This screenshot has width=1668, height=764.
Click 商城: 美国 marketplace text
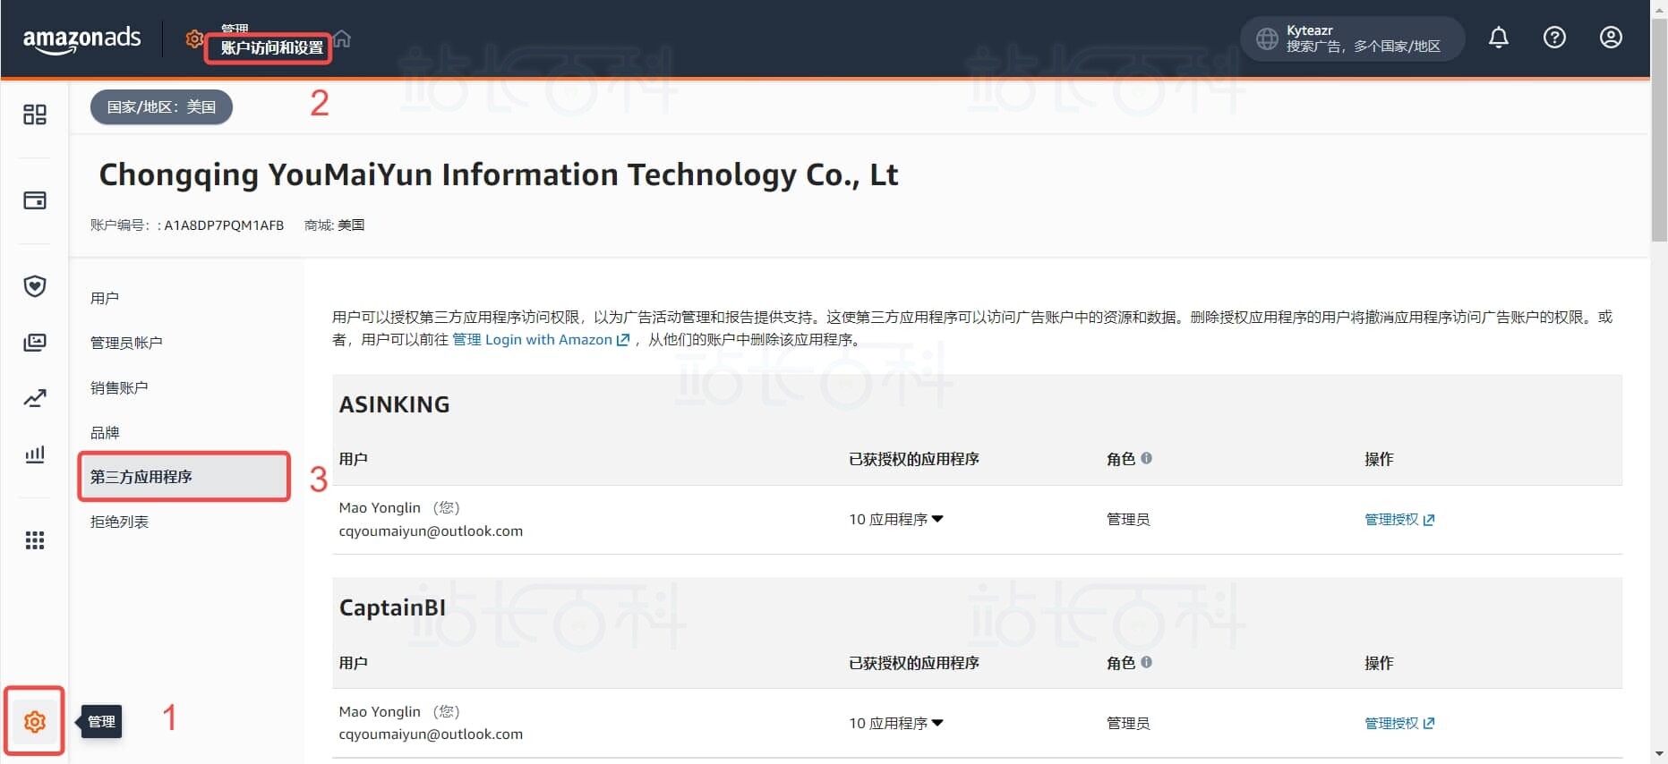pos(334,225)
